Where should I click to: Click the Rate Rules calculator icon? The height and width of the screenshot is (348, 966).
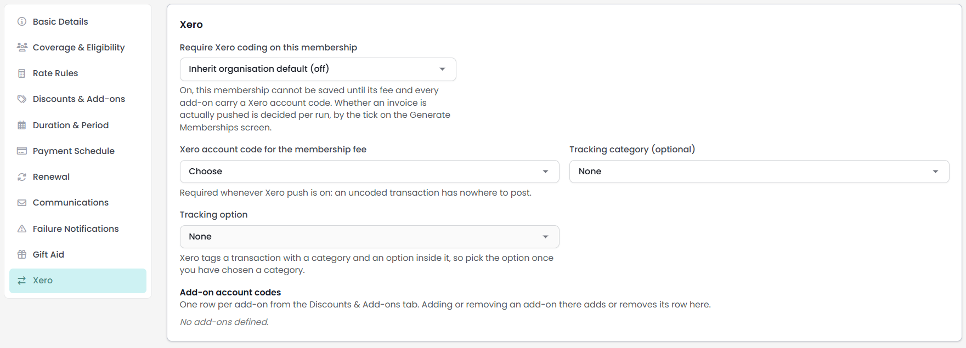[22, 73]
